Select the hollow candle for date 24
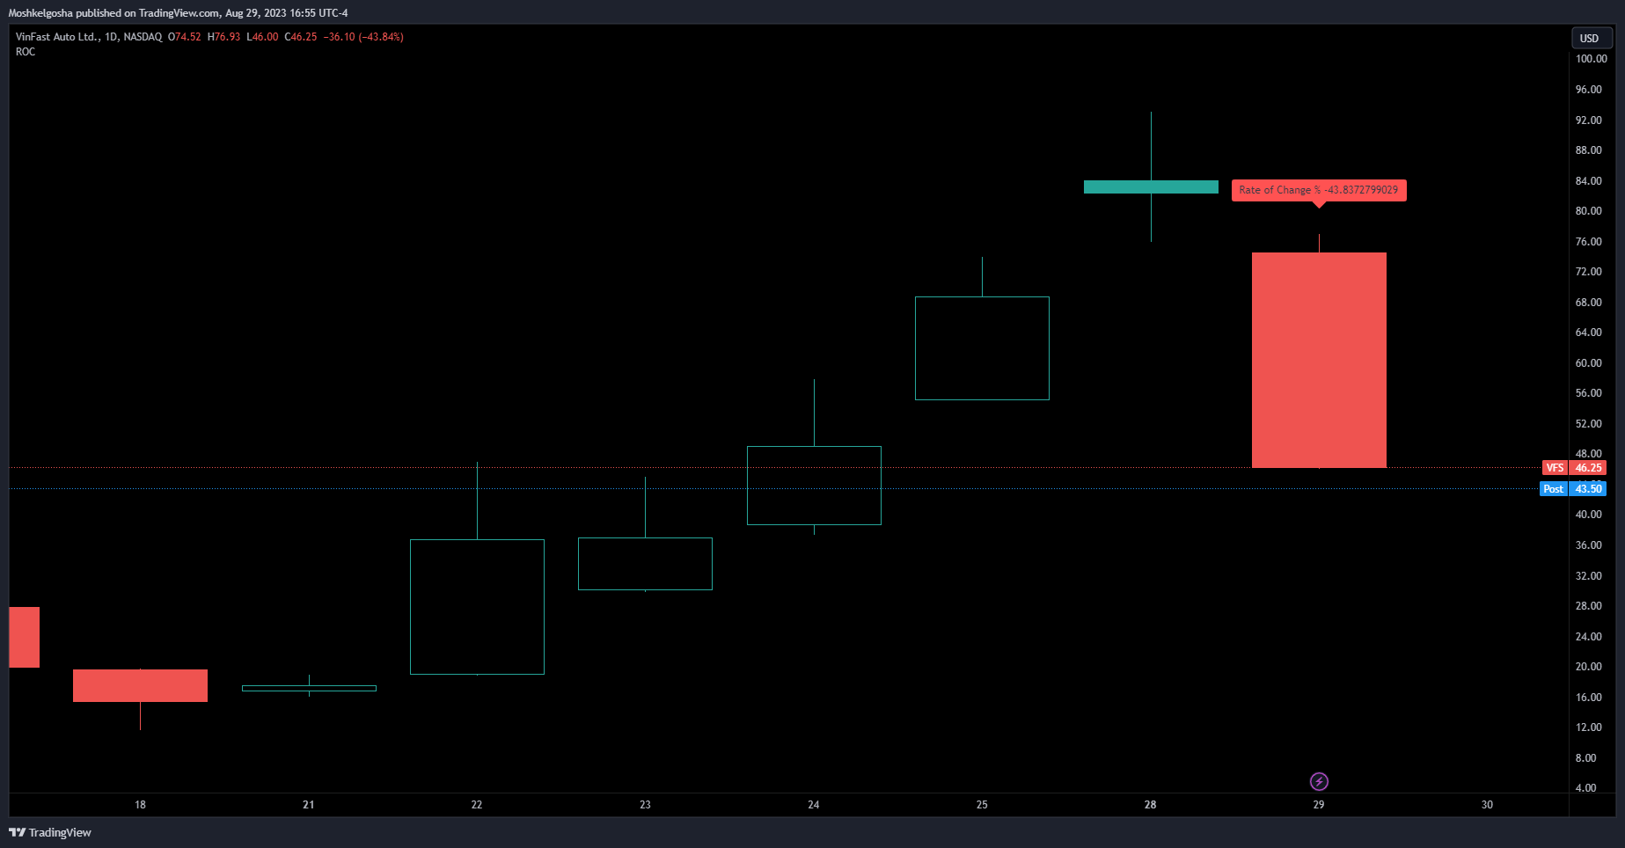The width and height of the screenshot is (1625, 848). pyautogui.click(x=814, y=486)
